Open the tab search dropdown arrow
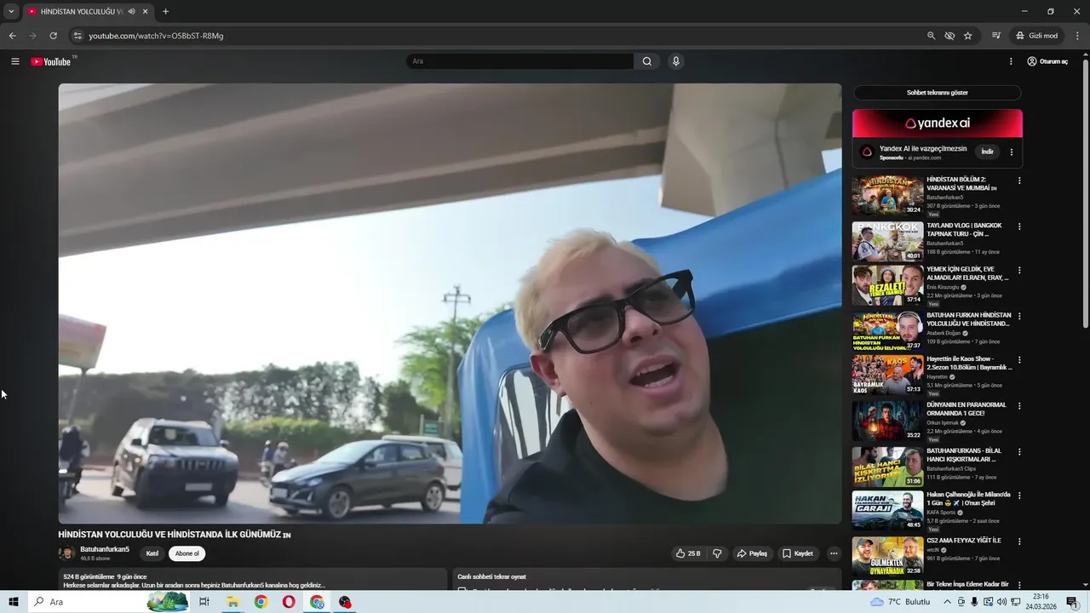The height and width of the screenshot is (613, 1090). click(x=11, y=12)
